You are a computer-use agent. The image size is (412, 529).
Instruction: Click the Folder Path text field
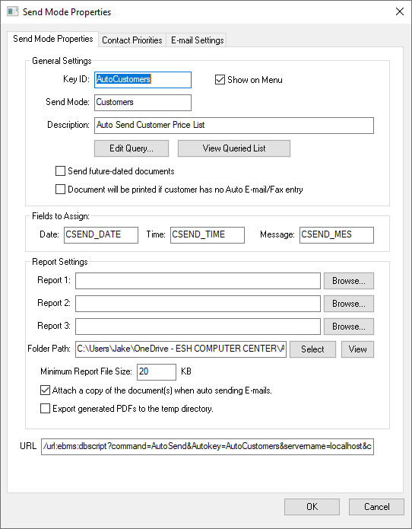pyautogui.click(x=181, y=349)
